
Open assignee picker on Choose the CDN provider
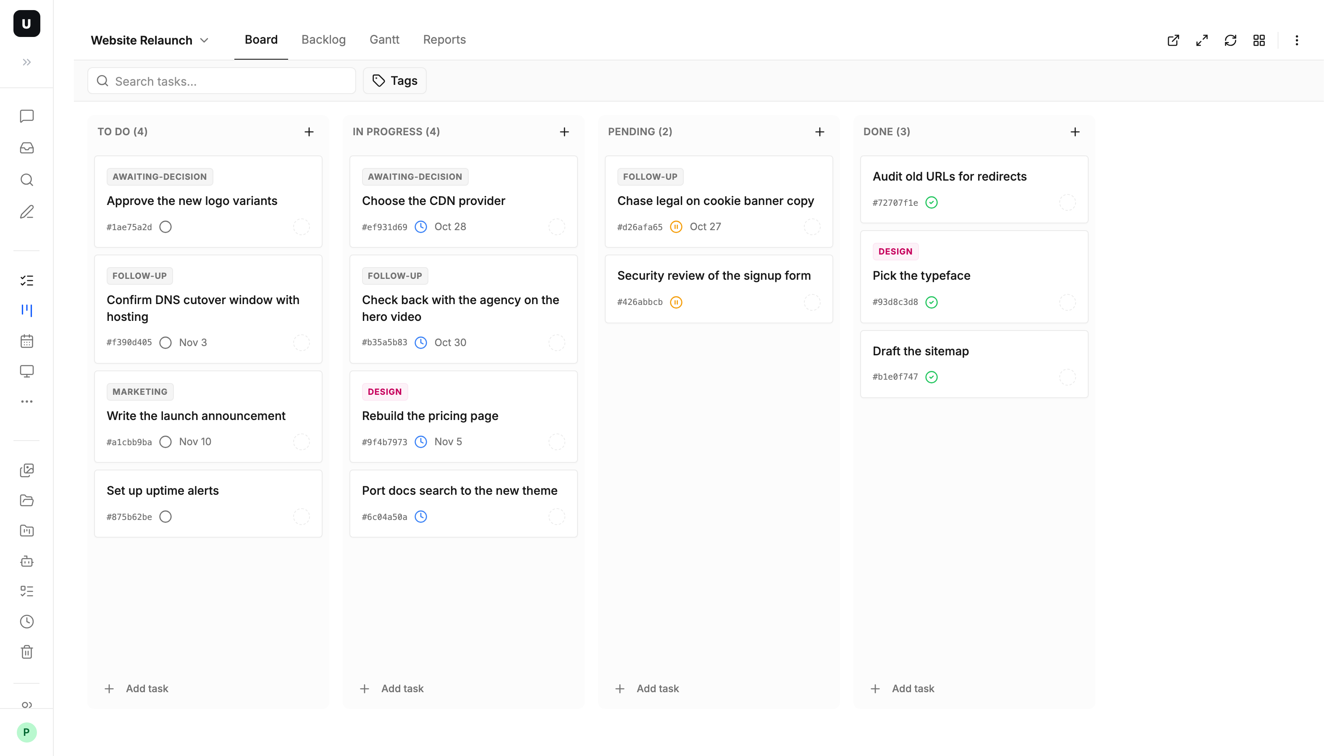click(x=556, y=227)
